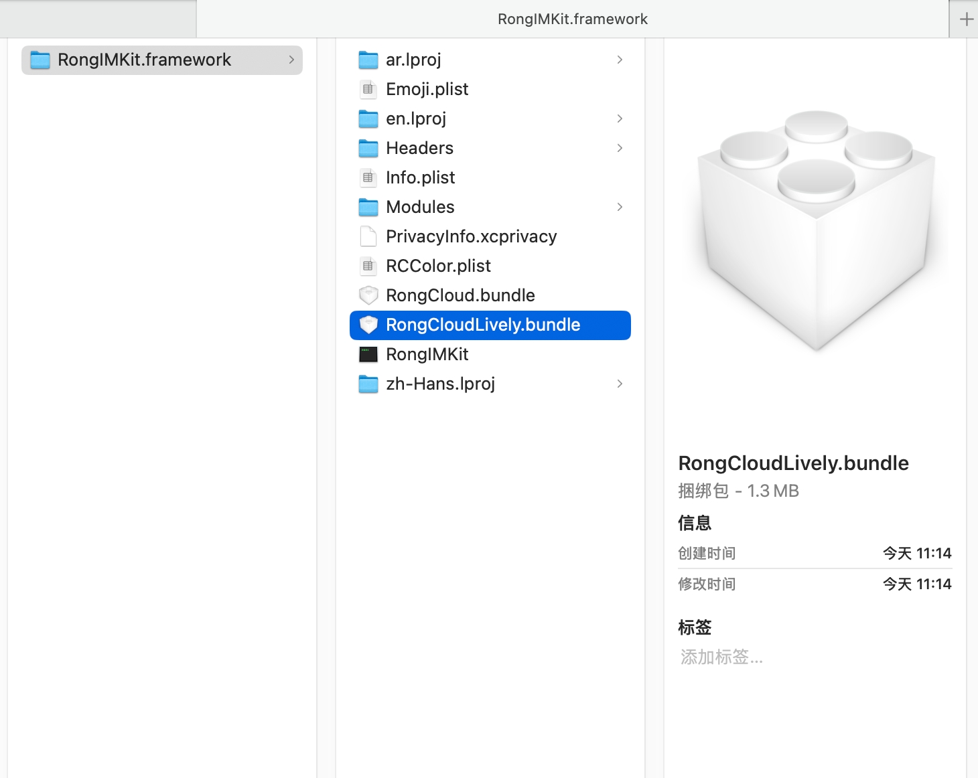Select Info.plist in the file list
The height and width of the screenshot is (778, 978).
tap(420, 177)
